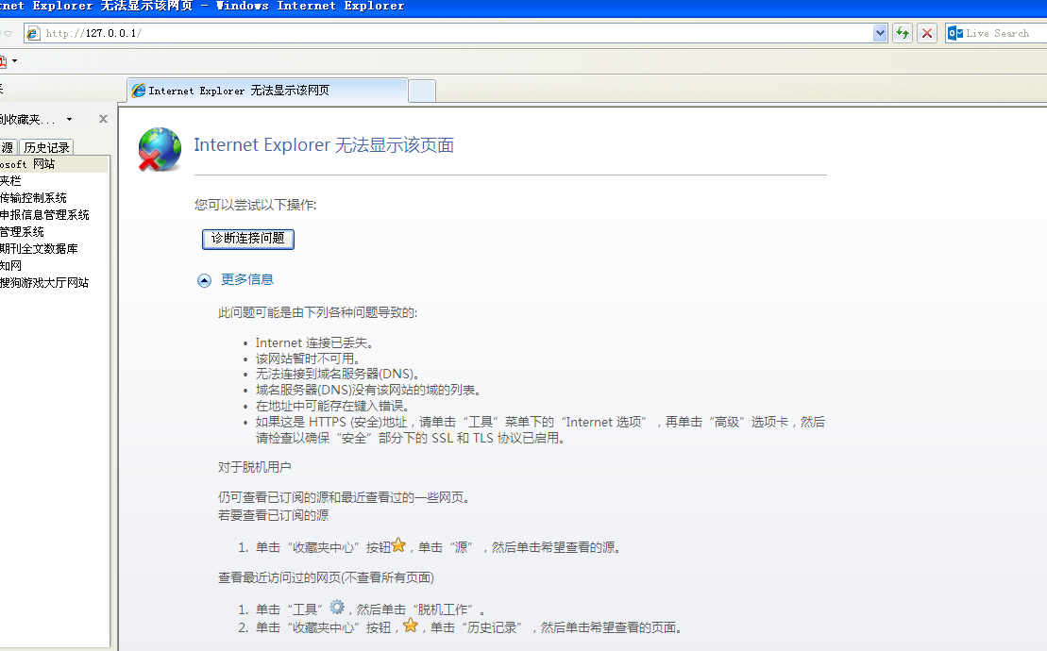Click the IE logo on the tab
This screenshot has height=651, width=1047.
click(138, 90)
